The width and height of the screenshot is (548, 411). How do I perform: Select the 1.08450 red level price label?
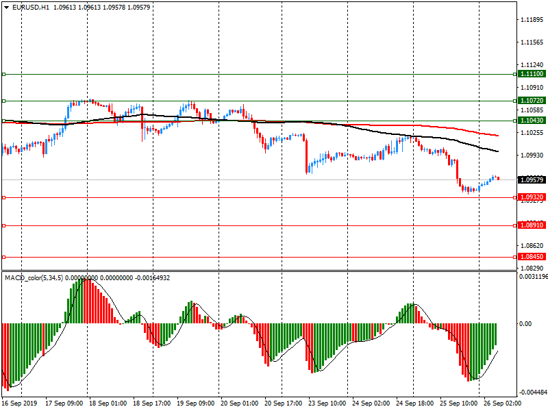coord(532,257)
